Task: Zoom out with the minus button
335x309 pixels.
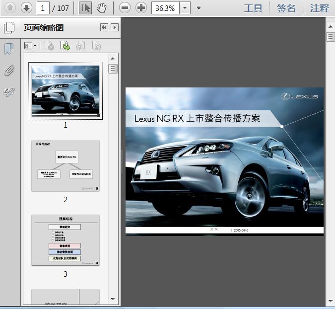Action: pyautogui.click(x=125, y=8)
